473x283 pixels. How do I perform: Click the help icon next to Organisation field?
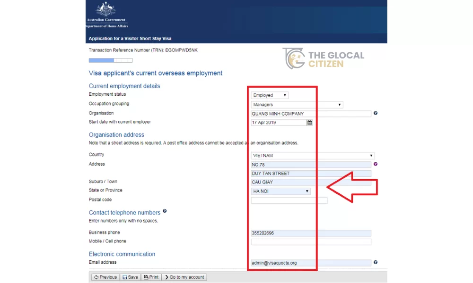pos(376,113)
